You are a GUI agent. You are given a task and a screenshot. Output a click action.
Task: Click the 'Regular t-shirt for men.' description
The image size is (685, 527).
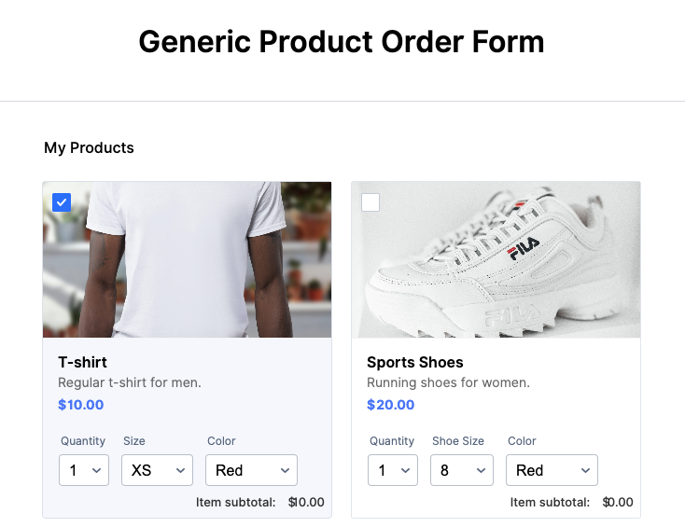click(130, 382)
